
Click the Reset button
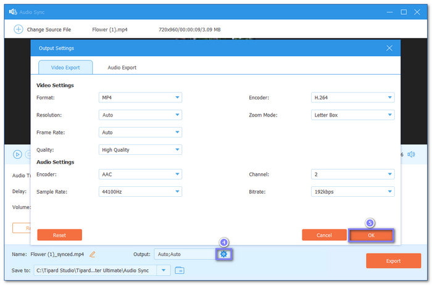click(59, 235)
